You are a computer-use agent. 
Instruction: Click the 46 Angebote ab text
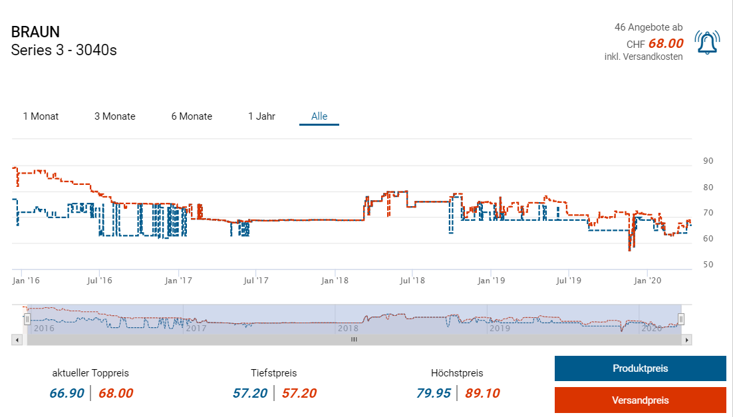(x=648, y=28)
